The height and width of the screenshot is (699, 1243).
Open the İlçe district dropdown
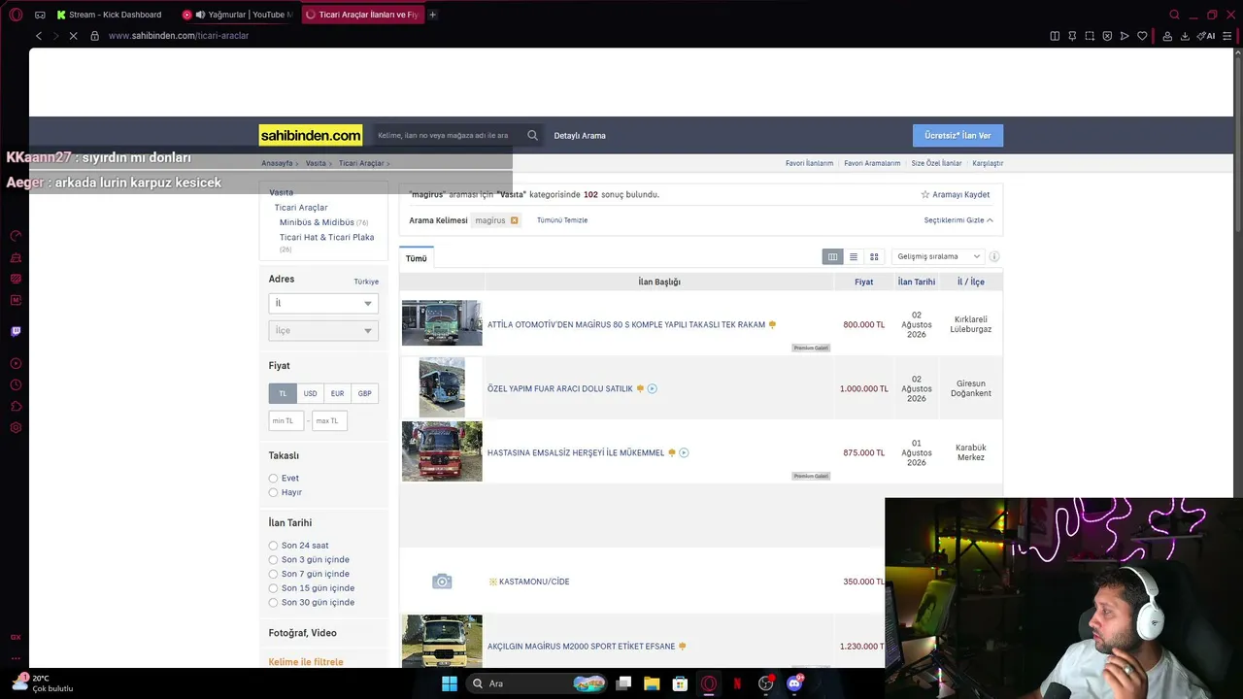click(x=323, y=331)
